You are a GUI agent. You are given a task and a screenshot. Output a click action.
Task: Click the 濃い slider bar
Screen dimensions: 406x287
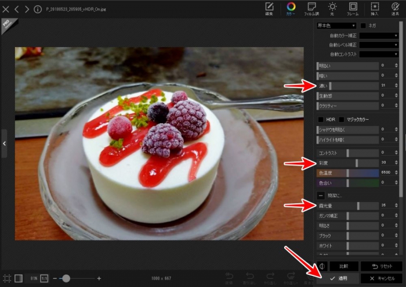coord(347,86)
